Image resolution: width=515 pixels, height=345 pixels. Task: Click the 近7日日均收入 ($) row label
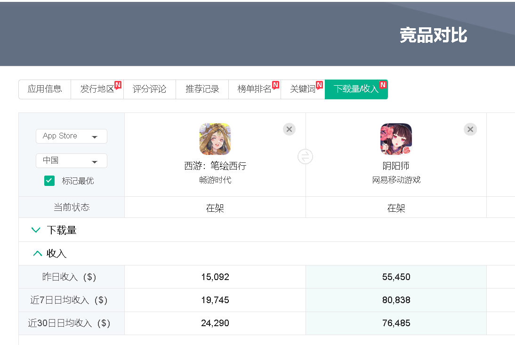point(69,300)
